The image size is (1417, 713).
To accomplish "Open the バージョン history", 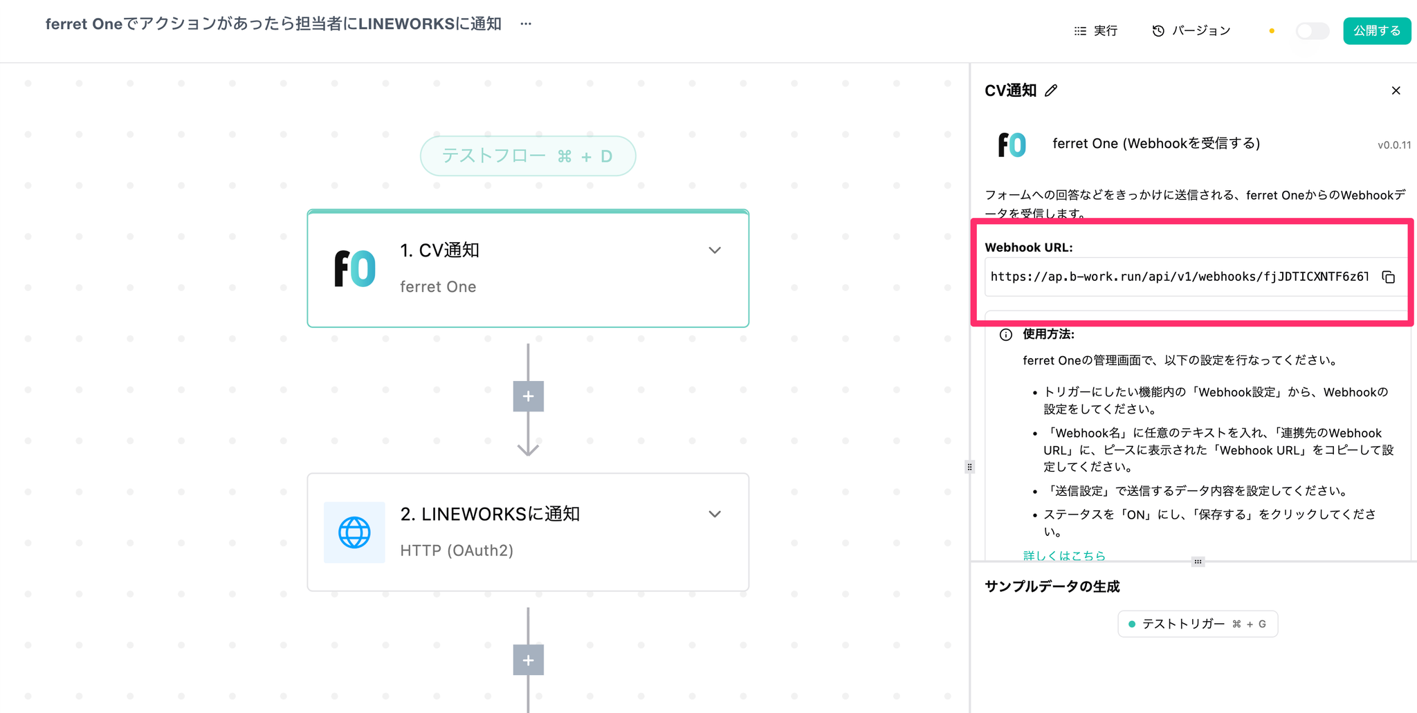I will click(x=1191, y=31).
